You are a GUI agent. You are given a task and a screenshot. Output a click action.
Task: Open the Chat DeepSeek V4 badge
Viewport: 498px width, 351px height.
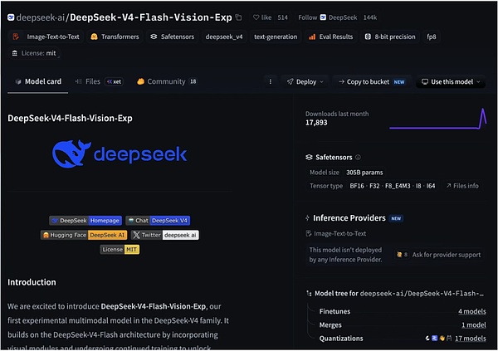point(158,221)
